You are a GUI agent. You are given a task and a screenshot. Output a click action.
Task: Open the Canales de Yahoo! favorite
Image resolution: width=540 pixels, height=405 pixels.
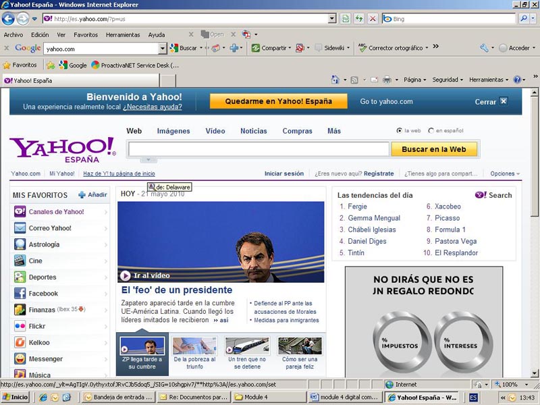point(56,212)
